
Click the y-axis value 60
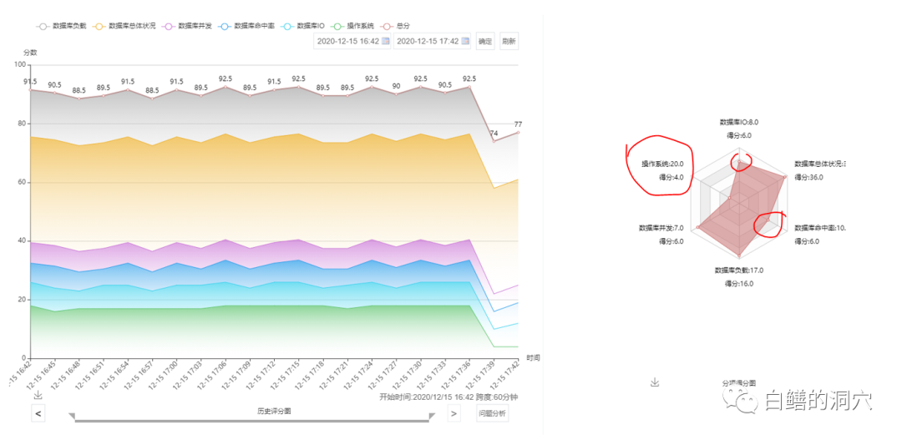(22, 182)
